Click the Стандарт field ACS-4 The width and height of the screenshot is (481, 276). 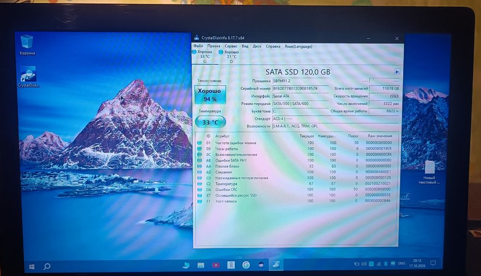point(336,119)
